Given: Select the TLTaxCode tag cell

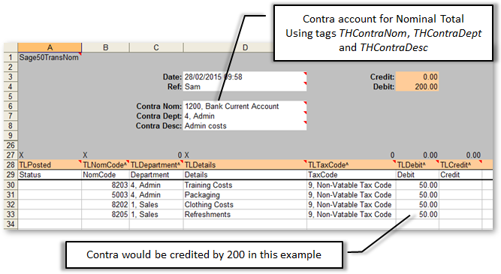Looking at the screenshot, I should pos(351,165).
